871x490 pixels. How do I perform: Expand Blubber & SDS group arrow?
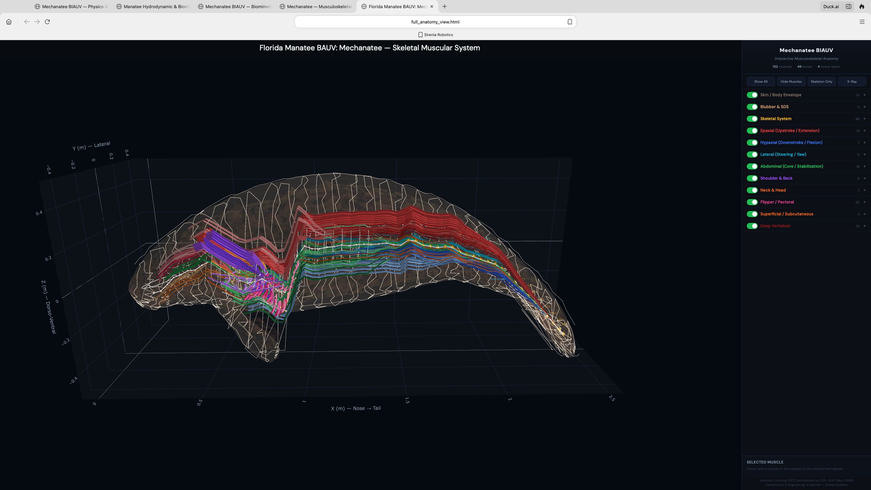865,107
